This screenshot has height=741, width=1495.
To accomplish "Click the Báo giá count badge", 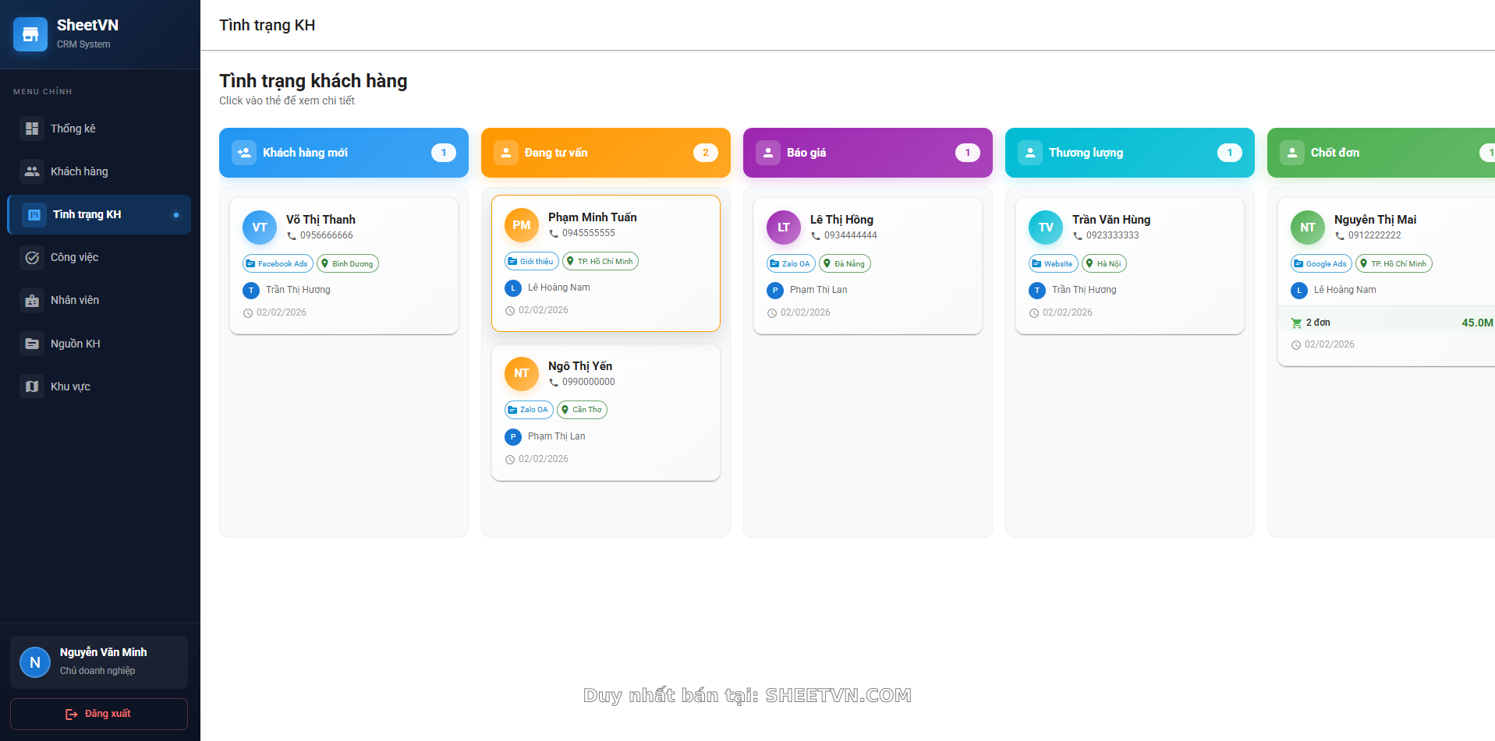I will coord(967,153).
